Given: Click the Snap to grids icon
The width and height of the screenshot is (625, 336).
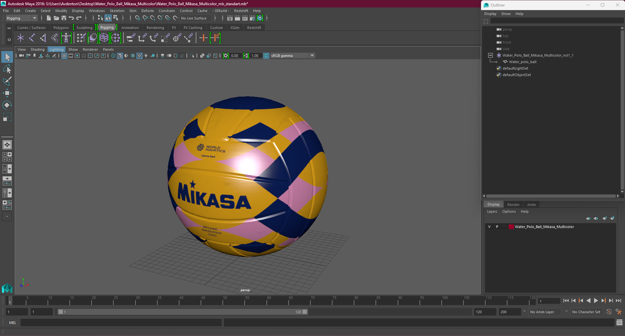Looking at the screenshot, I should [137, 18].
